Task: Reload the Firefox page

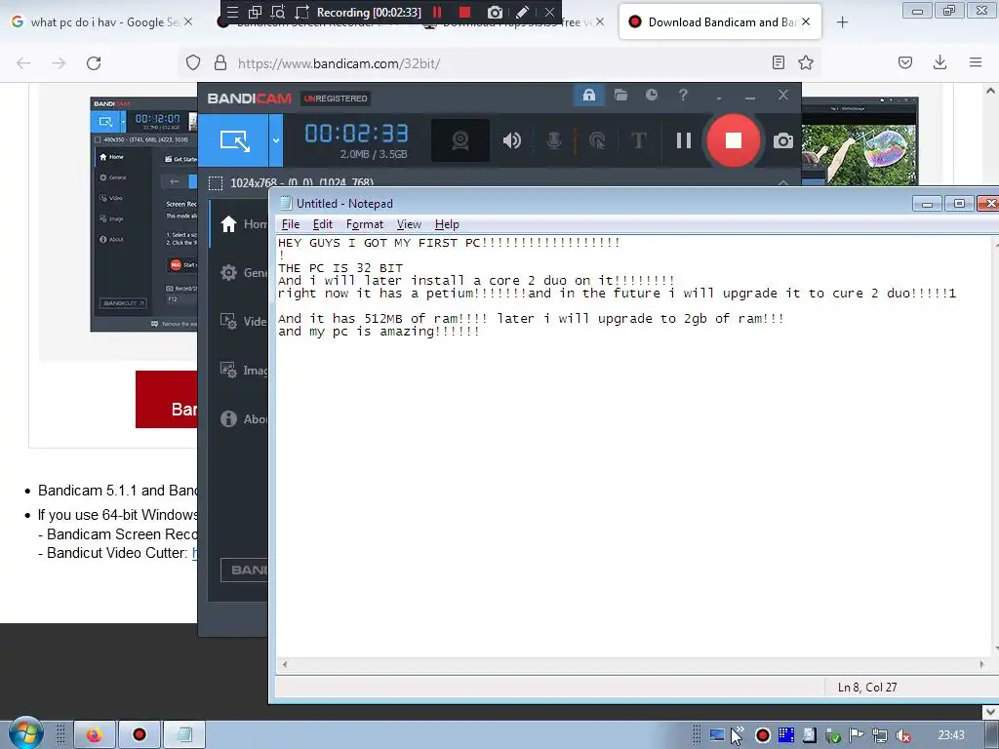Action: [94, 63]
